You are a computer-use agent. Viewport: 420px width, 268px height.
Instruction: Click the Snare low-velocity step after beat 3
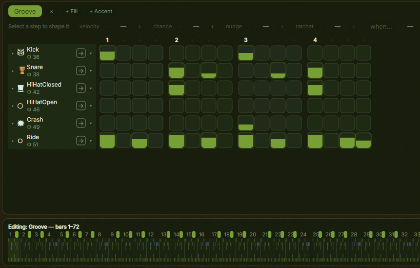pyautogui.click(x=278, y=71)
